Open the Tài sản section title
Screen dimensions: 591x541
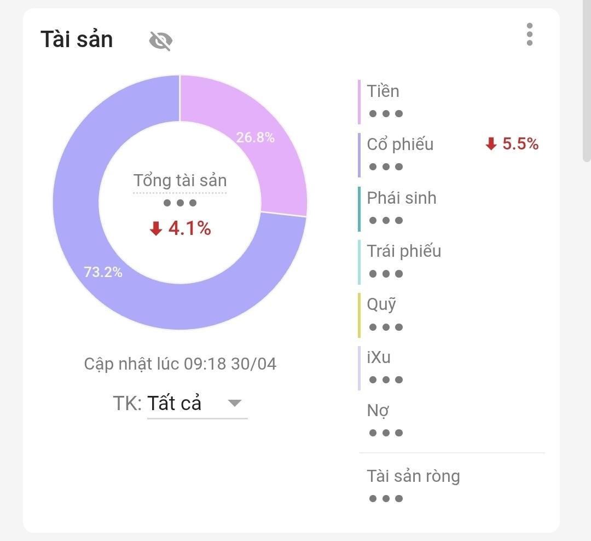coord(77,39)
